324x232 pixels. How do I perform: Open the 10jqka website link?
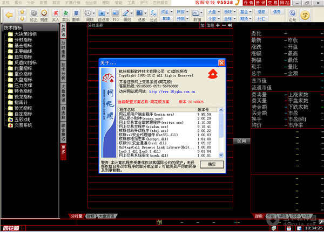(172, 92)
